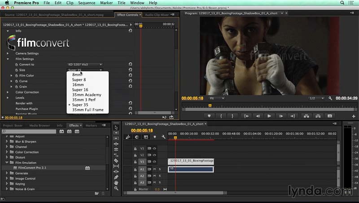The height and width of the screenshot is (203, 359).
Task: Open the Convert to film stock dropdown
Action: coord(85,65)
